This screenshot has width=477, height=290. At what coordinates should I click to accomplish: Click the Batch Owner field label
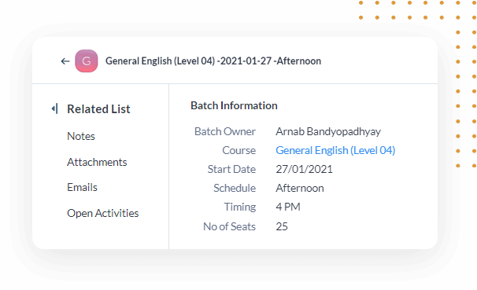[225, 131]
